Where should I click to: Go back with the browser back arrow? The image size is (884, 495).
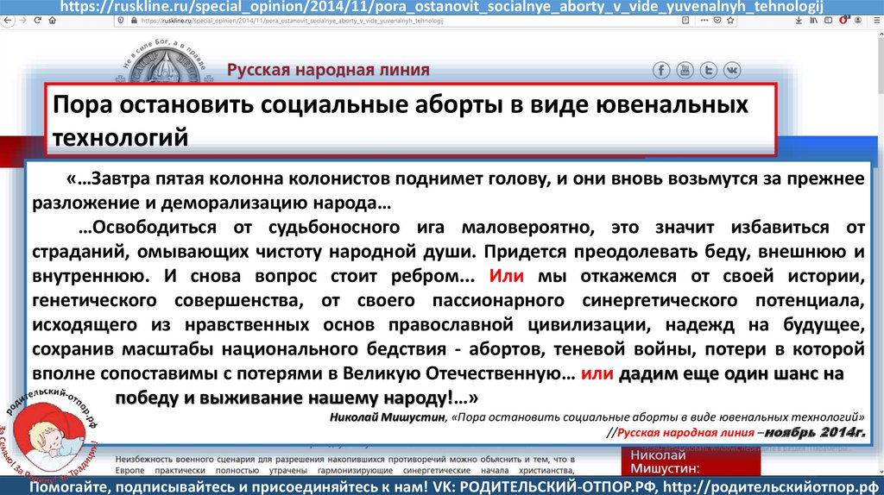tap(8, 21)
